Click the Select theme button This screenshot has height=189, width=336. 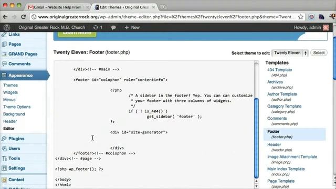319,52
